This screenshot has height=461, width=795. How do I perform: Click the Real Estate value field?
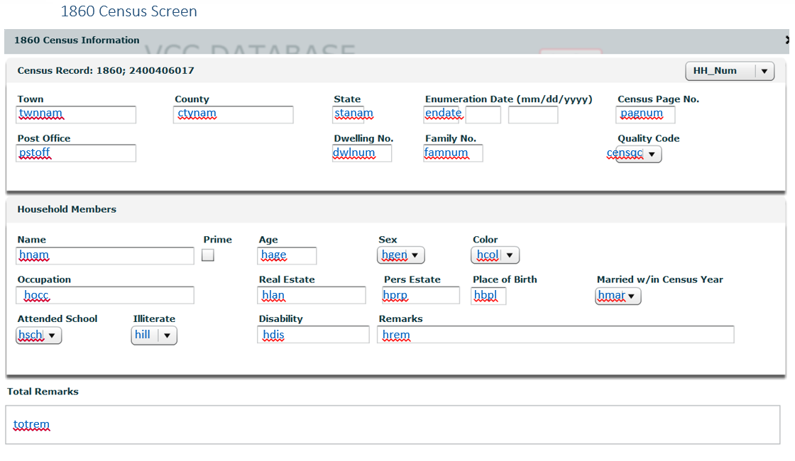point(312,295)
